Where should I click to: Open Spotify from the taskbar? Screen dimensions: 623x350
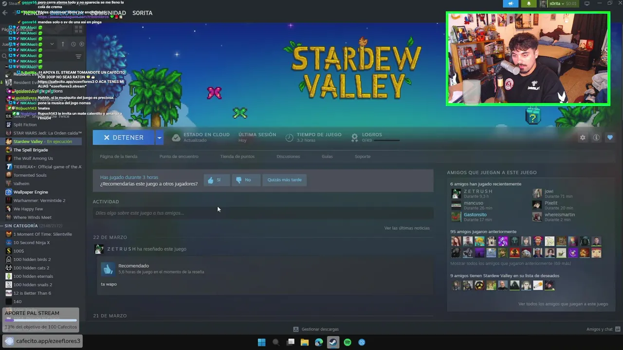348,342
